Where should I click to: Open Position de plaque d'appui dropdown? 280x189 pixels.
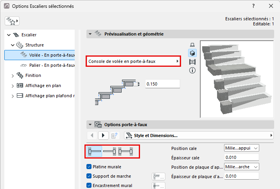pyautogui.click(x=242, y=167)
